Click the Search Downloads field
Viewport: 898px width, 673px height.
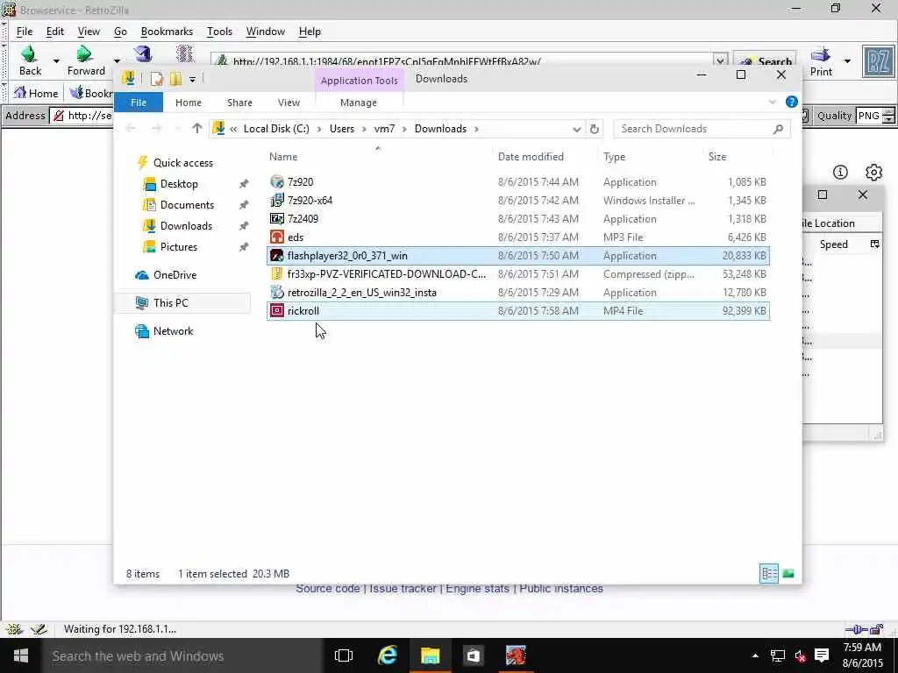click(702, 129)
